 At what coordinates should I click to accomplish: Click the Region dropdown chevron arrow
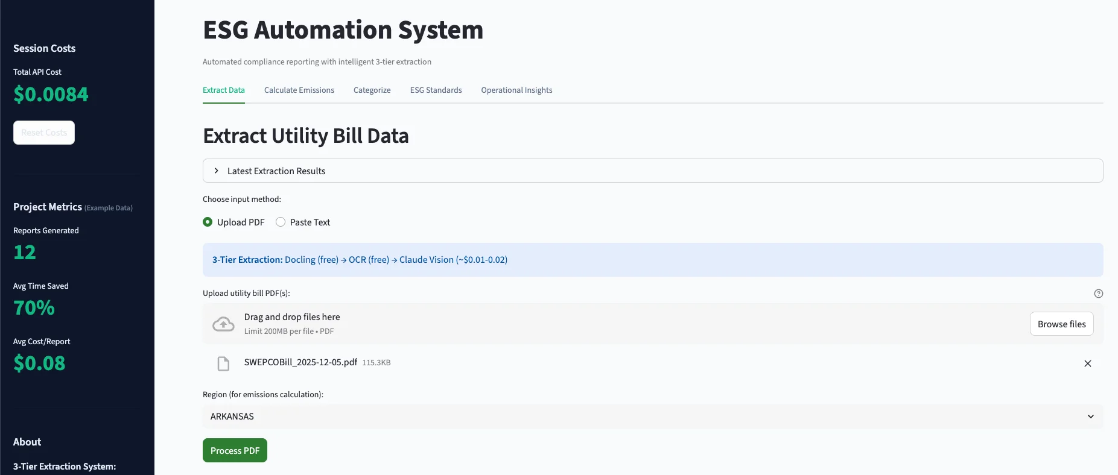pos(1090,417)
